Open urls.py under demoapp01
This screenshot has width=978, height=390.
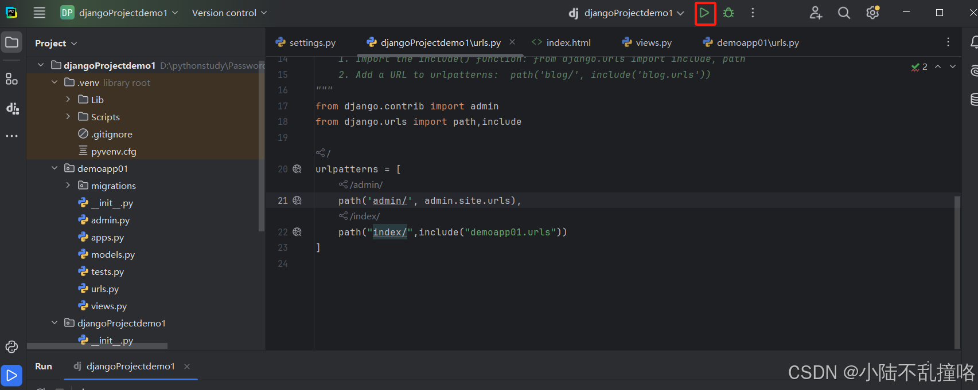pyautogui.click(x=105, y=289)
